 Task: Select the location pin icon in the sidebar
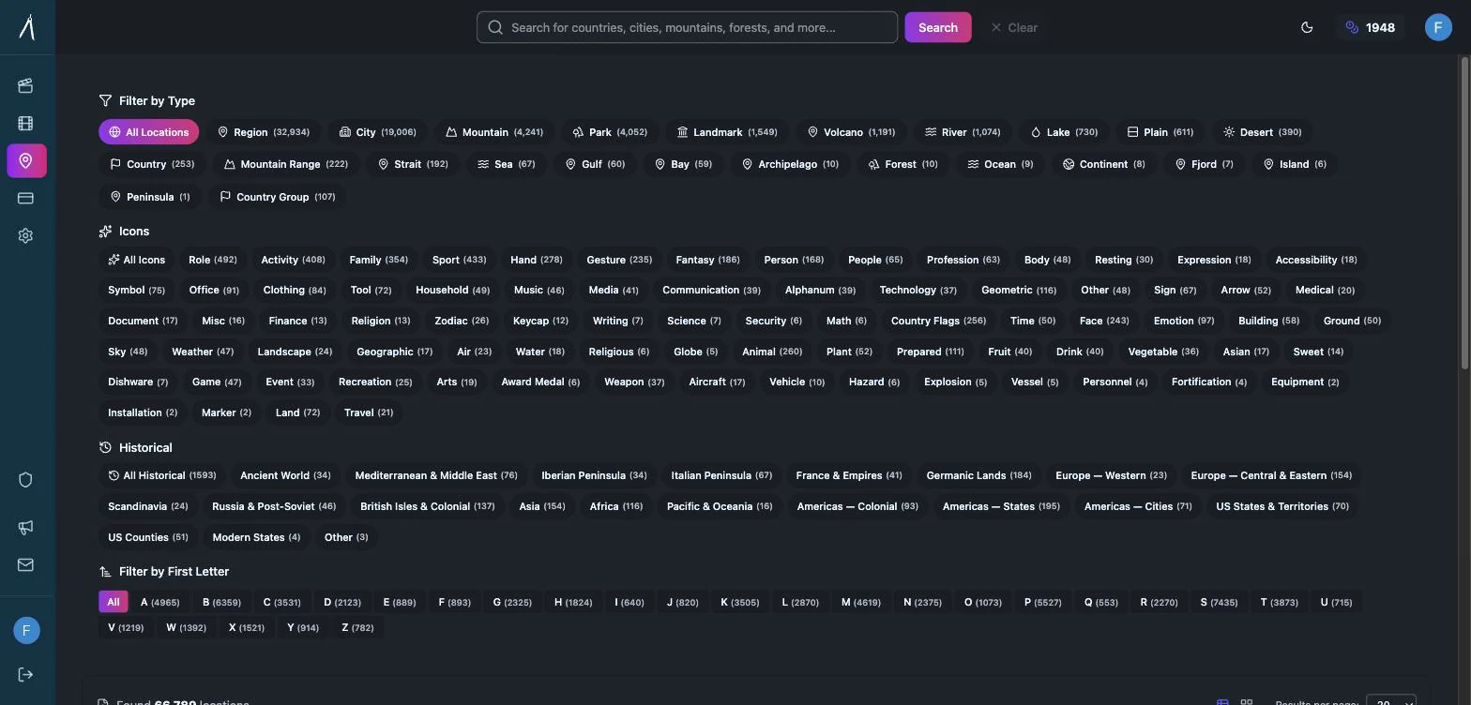(x=26, y=160)
